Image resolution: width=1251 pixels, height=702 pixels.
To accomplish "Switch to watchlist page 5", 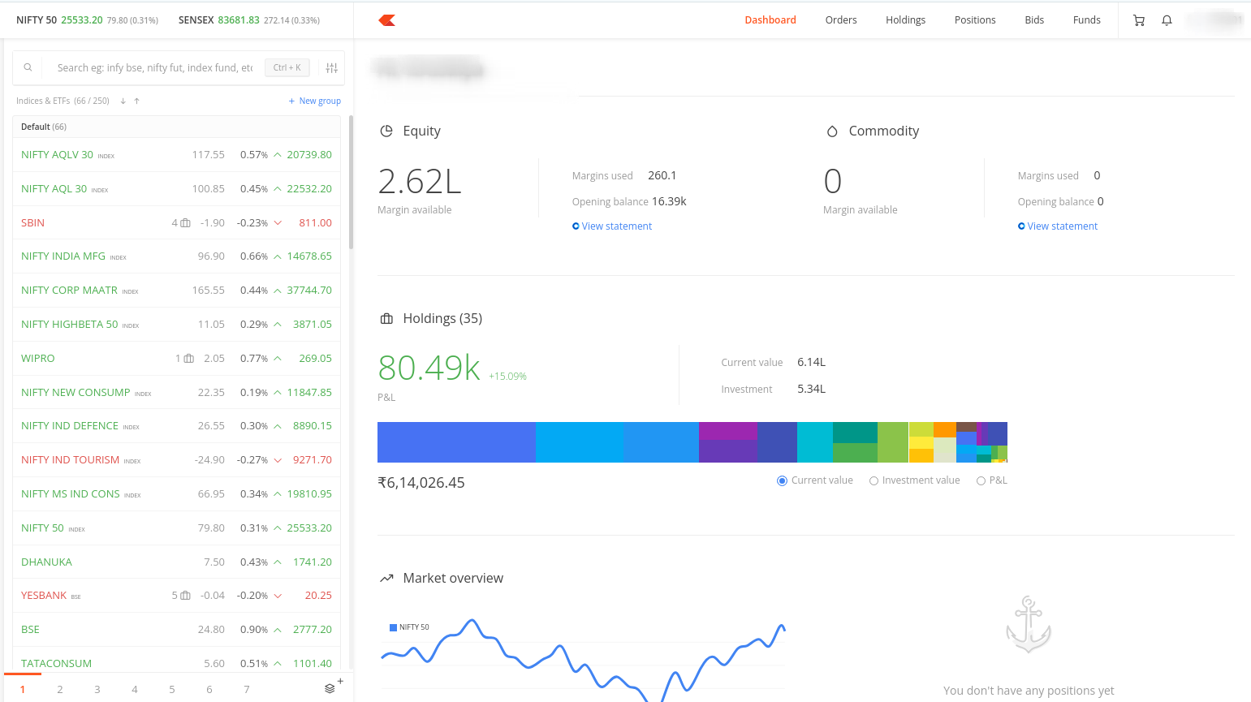I will [172, 689].
